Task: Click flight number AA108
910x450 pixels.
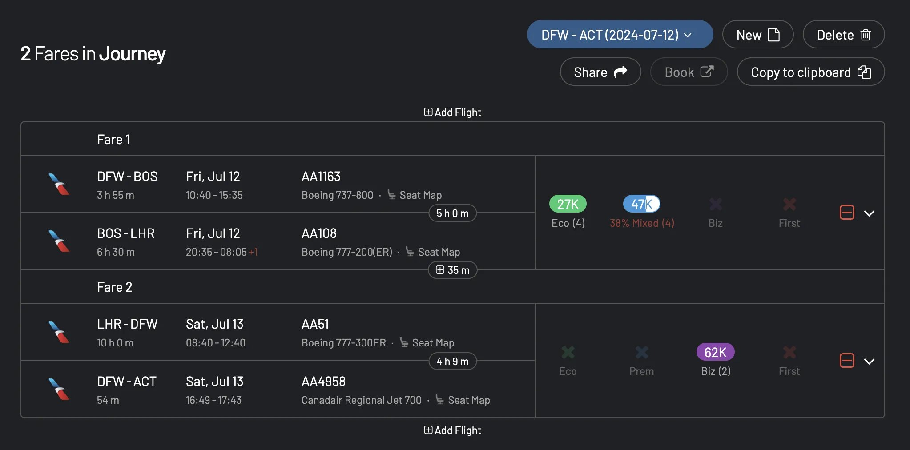Action: click(319, 233)
